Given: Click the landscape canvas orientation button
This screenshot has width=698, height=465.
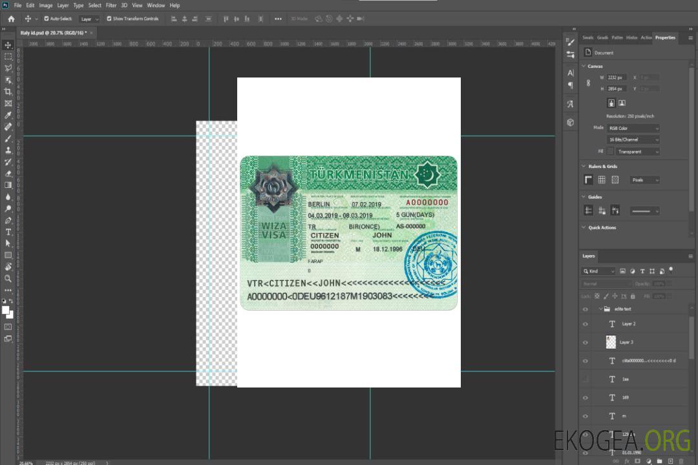Looking at the screenshot, I should 622,103.
